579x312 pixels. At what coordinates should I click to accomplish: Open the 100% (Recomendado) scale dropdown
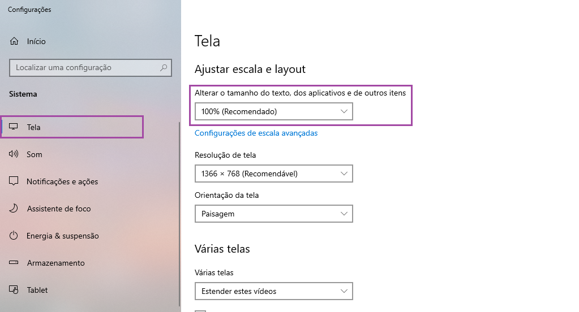click(273, 111)
